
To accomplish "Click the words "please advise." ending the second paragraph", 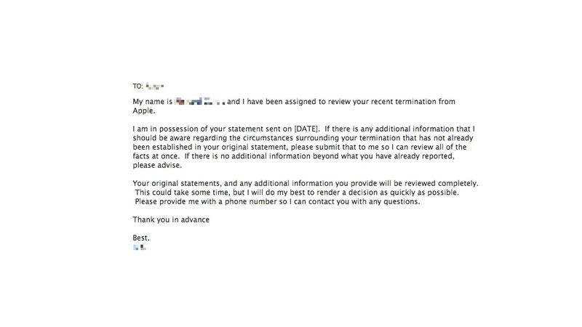I will coord(157,166).
